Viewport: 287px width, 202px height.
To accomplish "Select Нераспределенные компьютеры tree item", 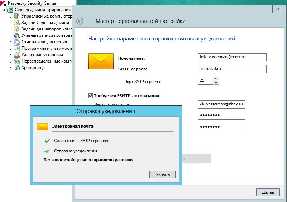I will click(x=47, y=61).
